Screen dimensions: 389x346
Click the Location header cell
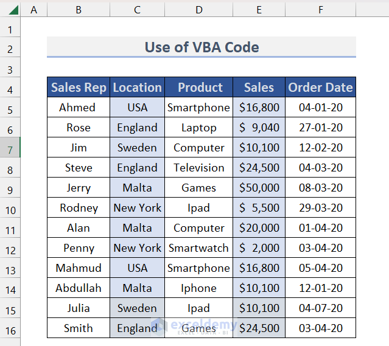[138, 88]
